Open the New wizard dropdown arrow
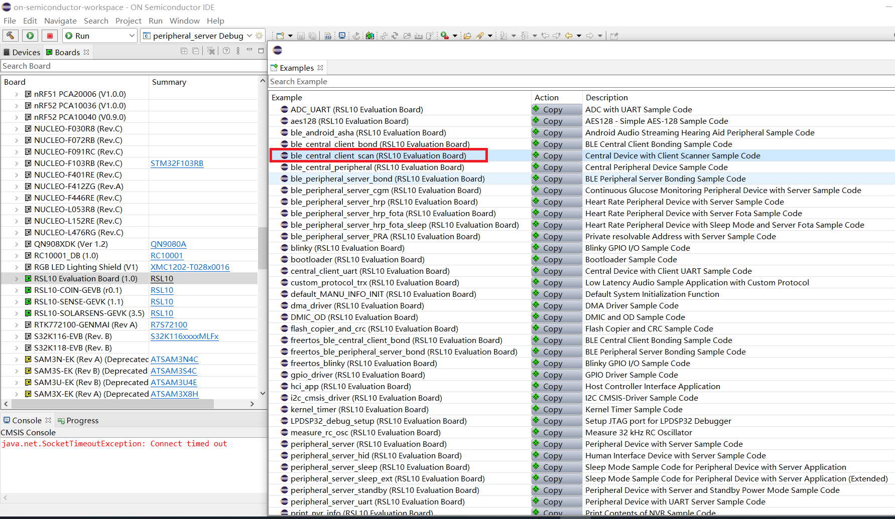 tap(290, 36)
